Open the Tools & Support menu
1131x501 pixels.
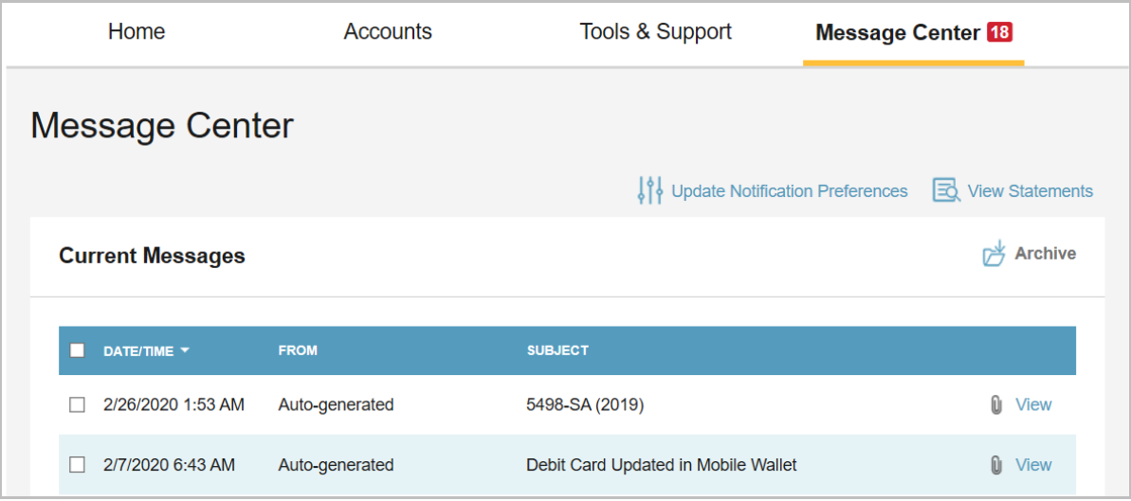[655, 32]
